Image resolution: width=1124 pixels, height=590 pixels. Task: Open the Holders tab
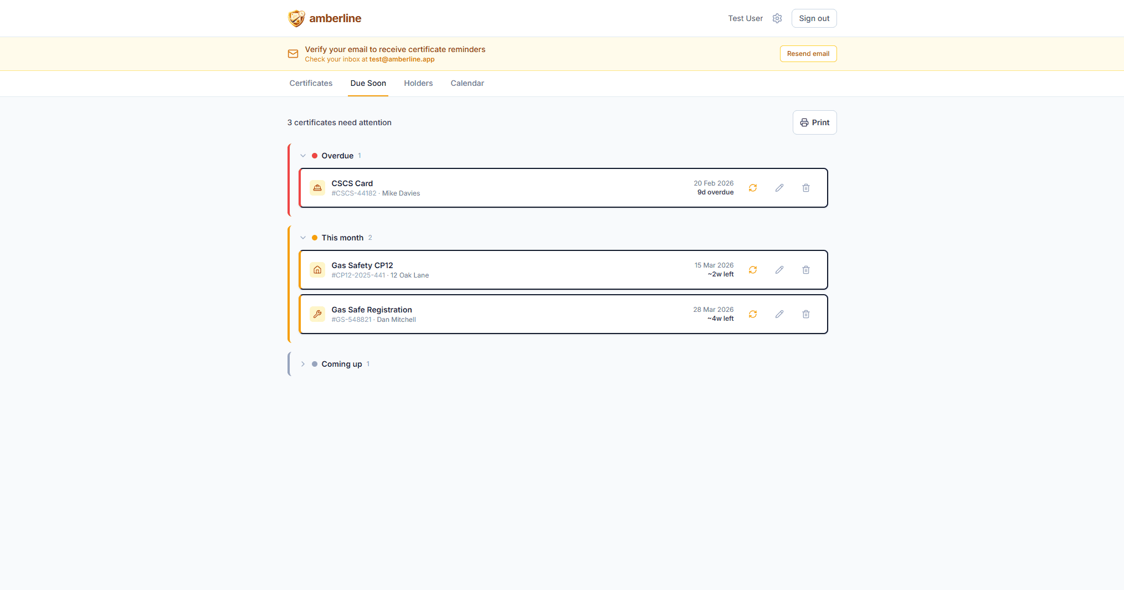click(x=418, y=83)
